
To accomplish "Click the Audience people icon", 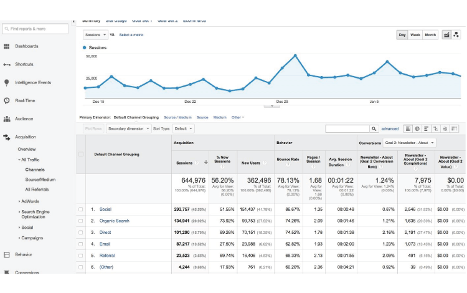I will (x=7, y=119).
